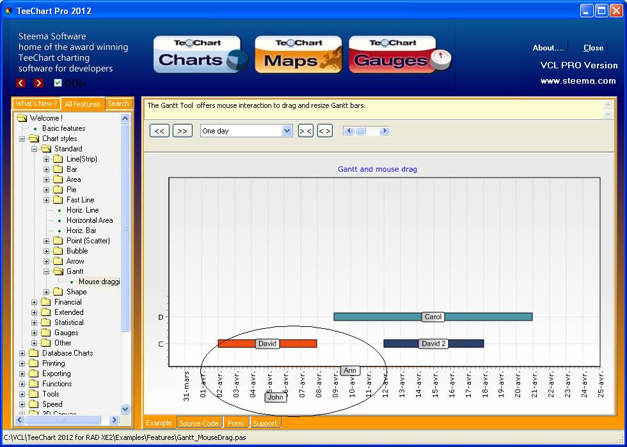This screenshot has width=627, height=447.
Task: Expand the Statistical node
Action: [x=35, y=322]
